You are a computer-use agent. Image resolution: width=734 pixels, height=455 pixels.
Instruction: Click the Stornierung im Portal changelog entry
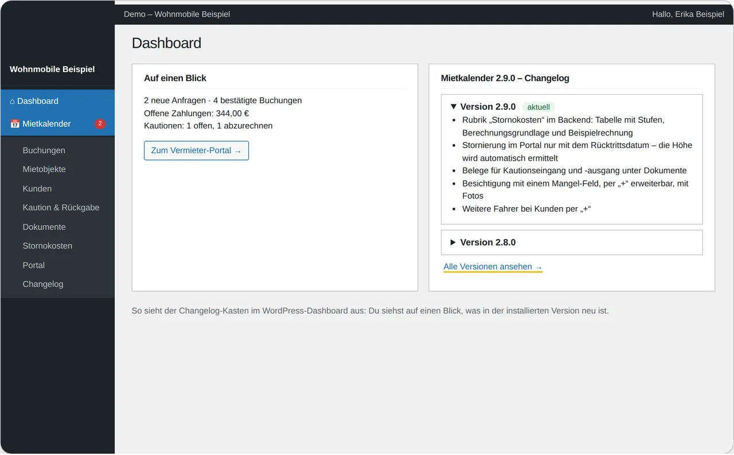click(577, 151)
